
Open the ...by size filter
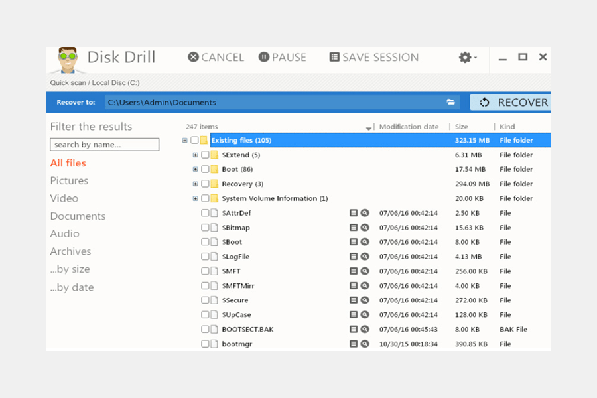70,269
